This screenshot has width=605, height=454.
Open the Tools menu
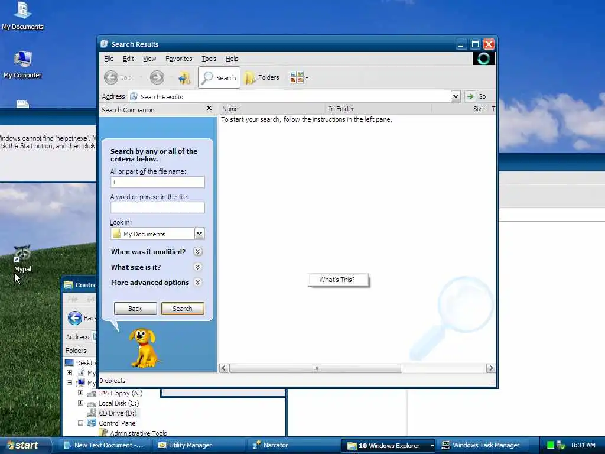click(209, 59)
